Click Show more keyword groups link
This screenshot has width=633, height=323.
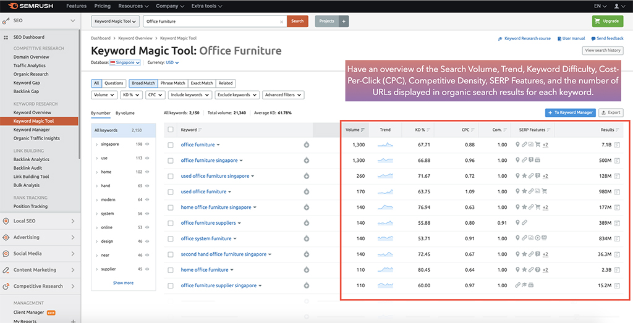[x=123, y=283]
